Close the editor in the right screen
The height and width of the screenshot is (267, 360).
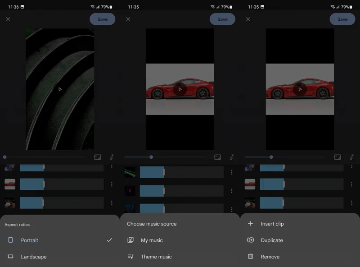point(248,19)
